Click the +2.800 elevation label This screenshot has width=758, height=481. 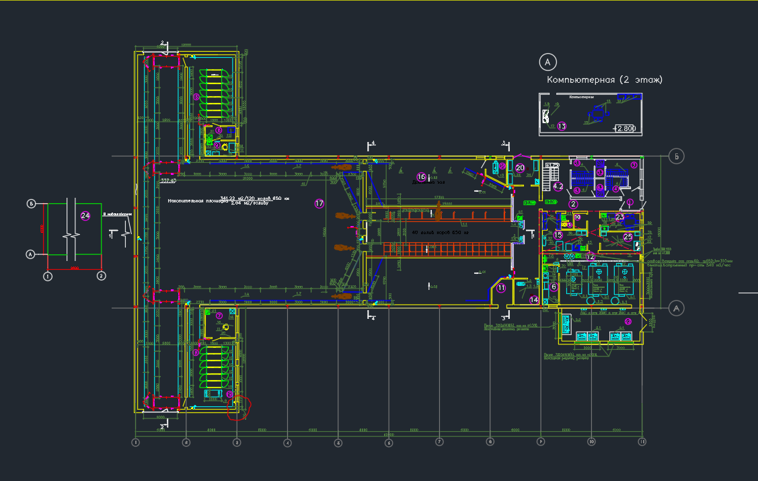625,128
